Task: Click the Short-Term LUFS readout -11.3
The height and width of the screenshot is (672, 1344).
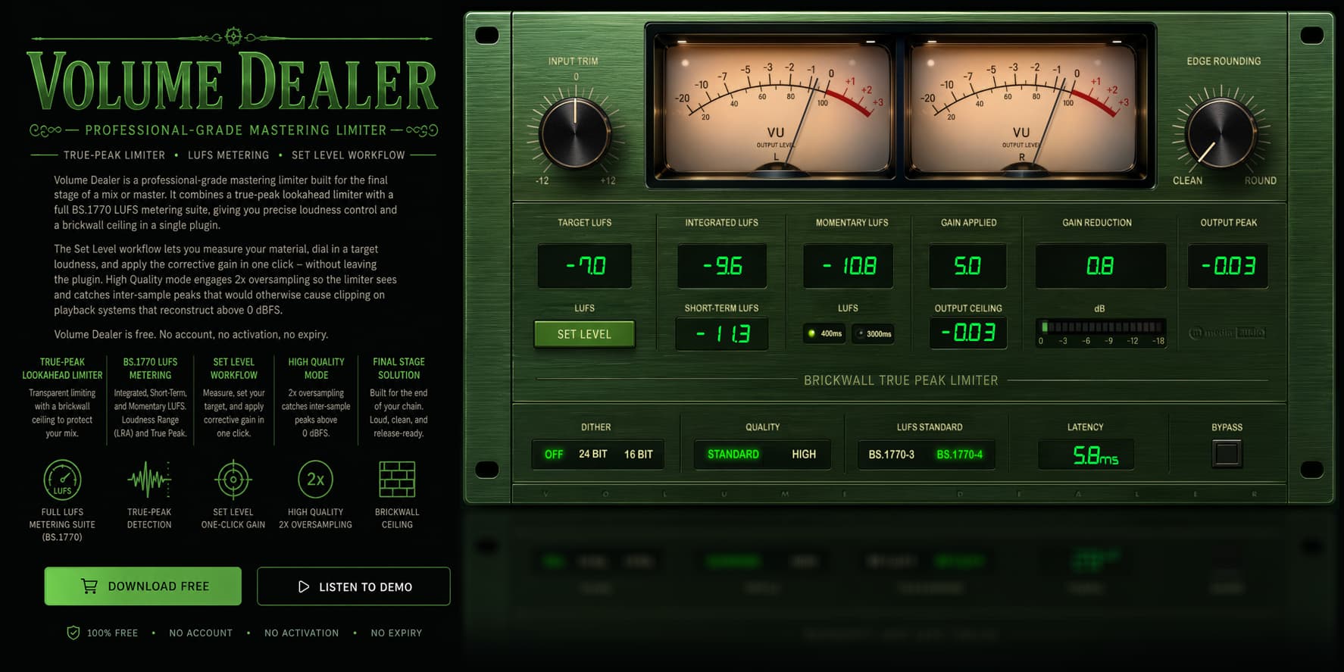Action: click(722, 333)
